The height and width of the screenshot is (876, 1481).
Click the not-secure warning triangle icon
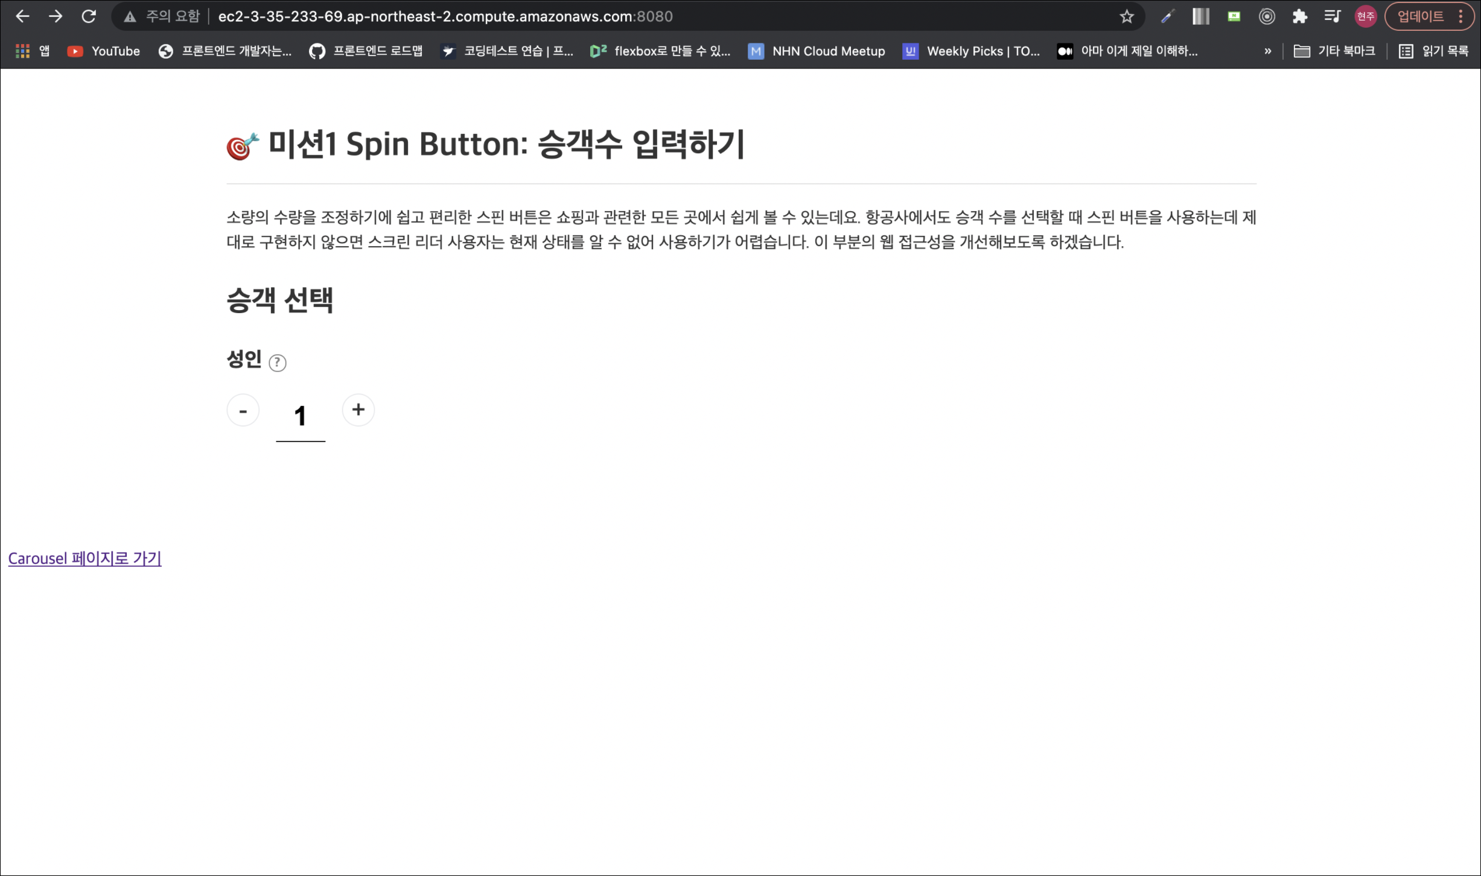130,17
